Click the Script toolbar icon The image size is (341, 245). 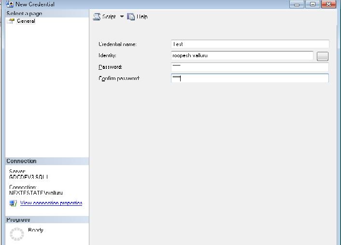point(97,16)
